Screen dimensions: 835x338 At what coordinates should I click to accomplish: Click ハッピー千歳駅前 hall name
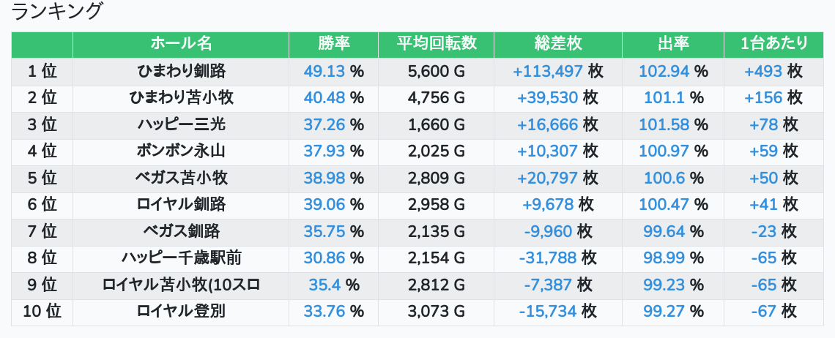click(181, 258)
